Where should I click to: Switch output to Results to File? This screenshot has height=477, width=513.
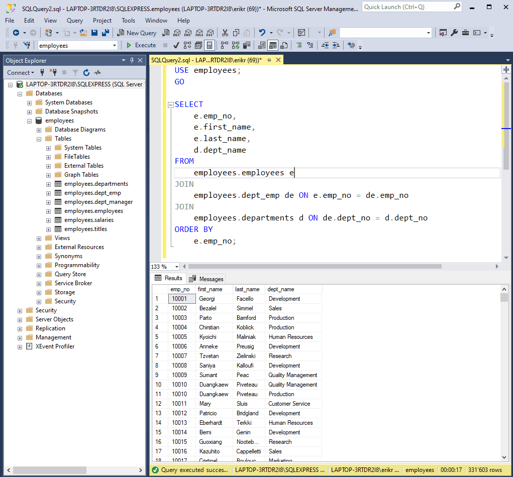(284, 45)
